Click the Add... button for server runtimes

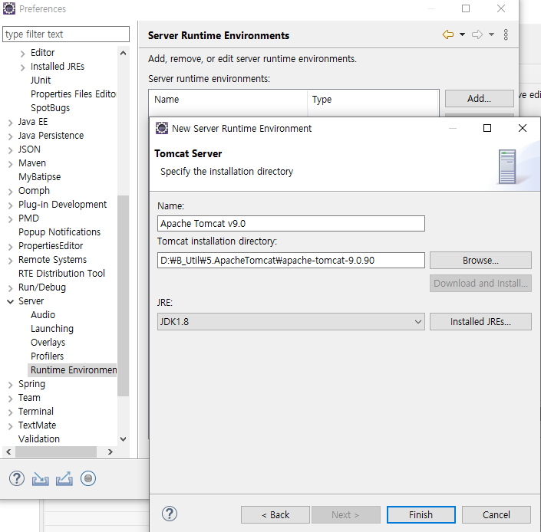point(480,99)
